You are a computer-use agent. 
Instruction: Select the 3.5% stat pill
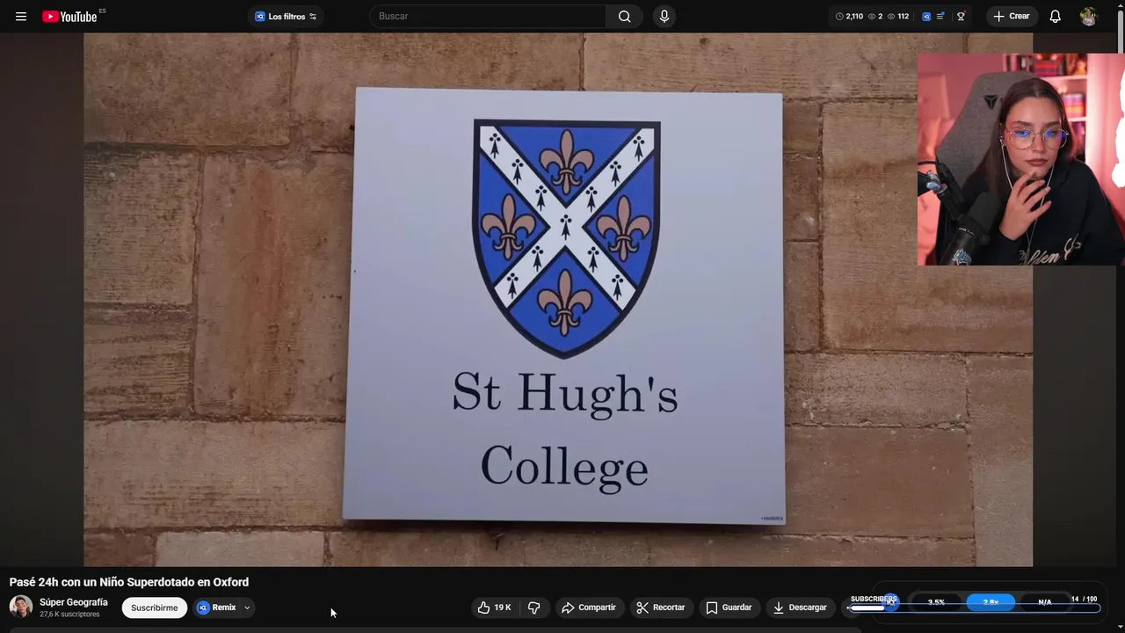tap(936, 602)
